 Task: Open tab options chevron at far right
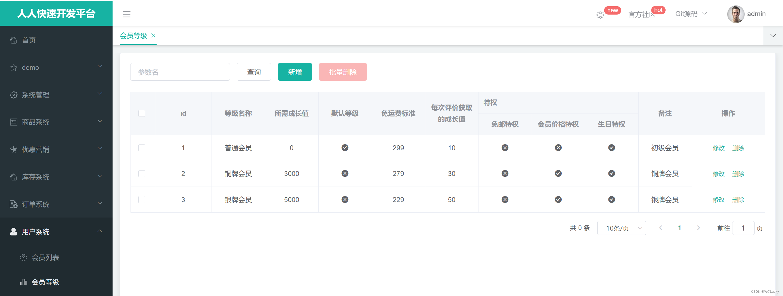pos(773,36)
